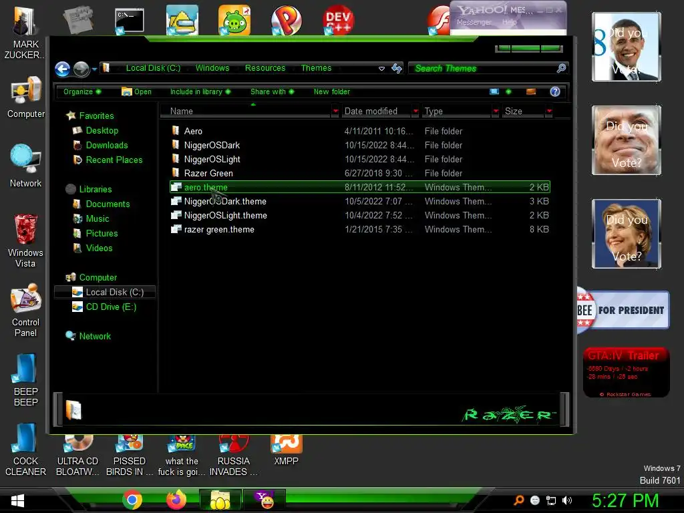
Task: Expand the address bar history dropdown arrow
Action: coord(381,69)
